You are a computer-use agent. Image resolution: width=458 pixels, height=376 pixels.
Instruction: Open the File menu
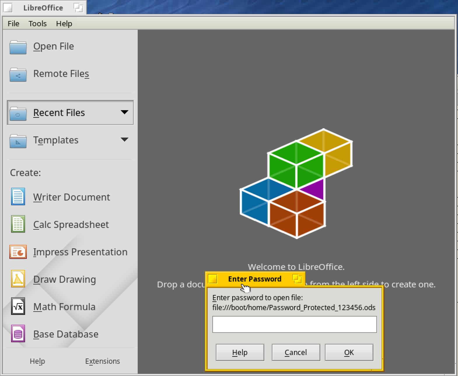tap(13, 24)
